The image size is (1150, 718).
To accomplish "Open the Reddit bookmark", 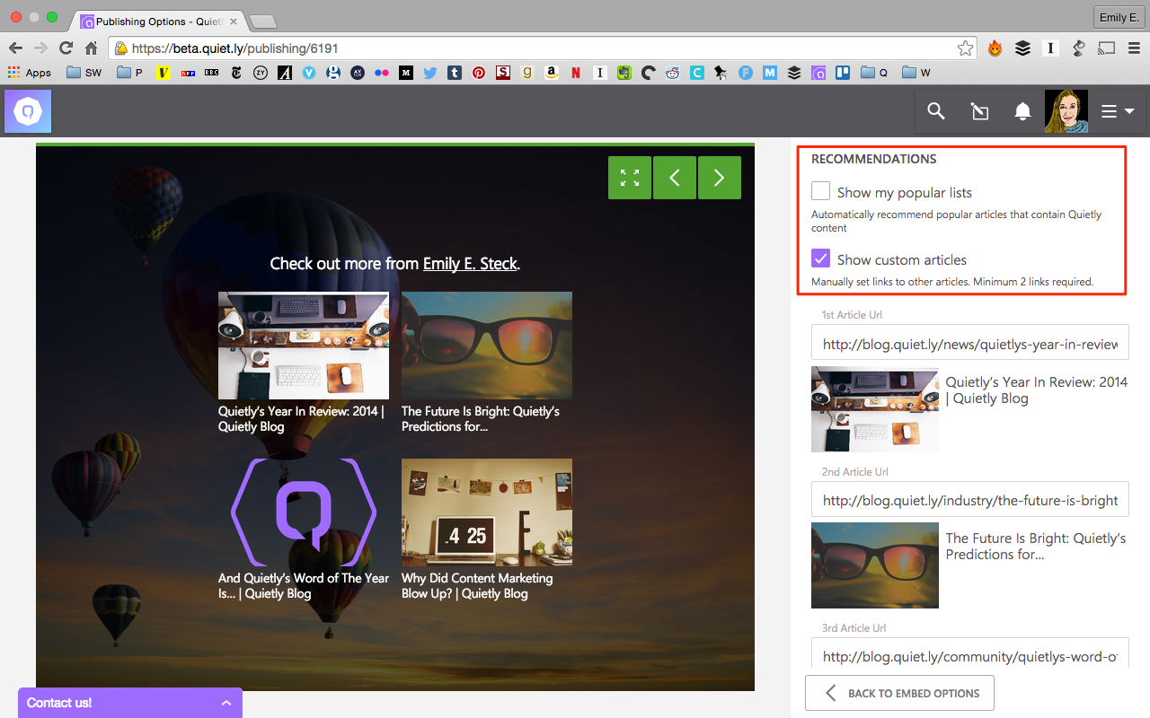I will 673,73.
